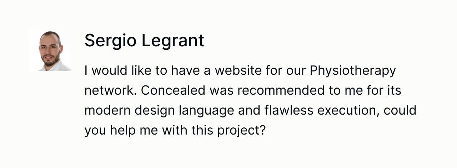Click the sender name Sergio Legrant
457x168 pixels.
point(144,41)
